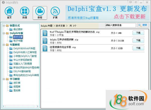Download the Win7下Delphi help file zip
The image size is (151, 110).
tap(138, 33)
